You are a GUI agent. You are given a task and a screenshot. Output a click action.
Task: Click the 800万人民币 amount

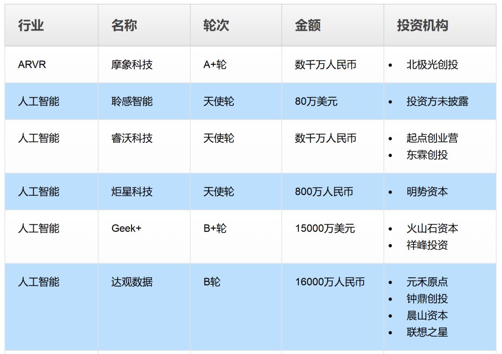324,192
